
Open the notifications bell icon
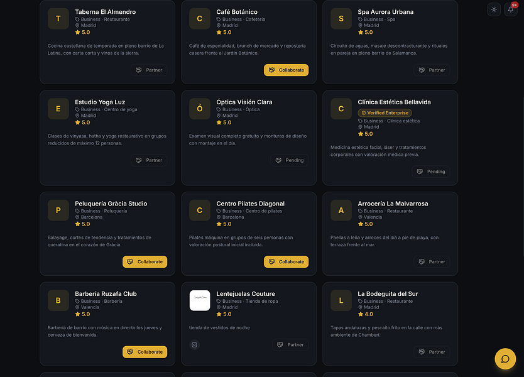tap(511, 9)
